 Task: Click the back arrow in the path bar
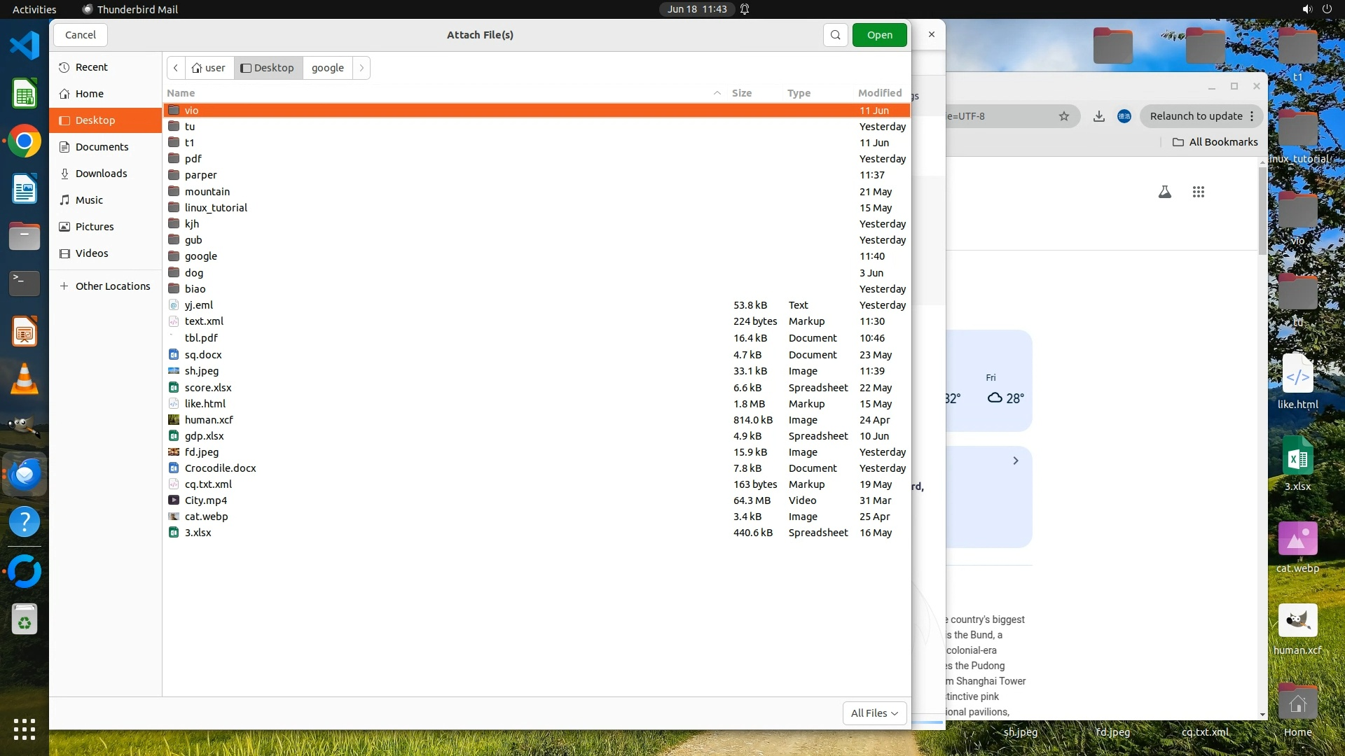click(176, 68)
